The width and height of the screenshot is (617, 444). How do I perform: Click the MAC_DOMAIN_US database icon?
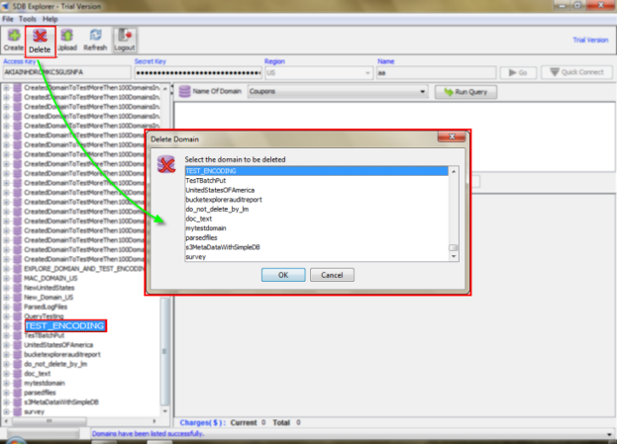(17, 278)
